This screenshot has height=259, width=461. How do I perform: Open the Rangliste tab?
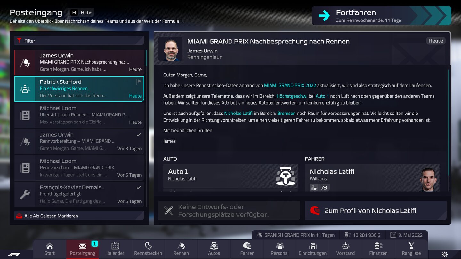tap(411, 249)
